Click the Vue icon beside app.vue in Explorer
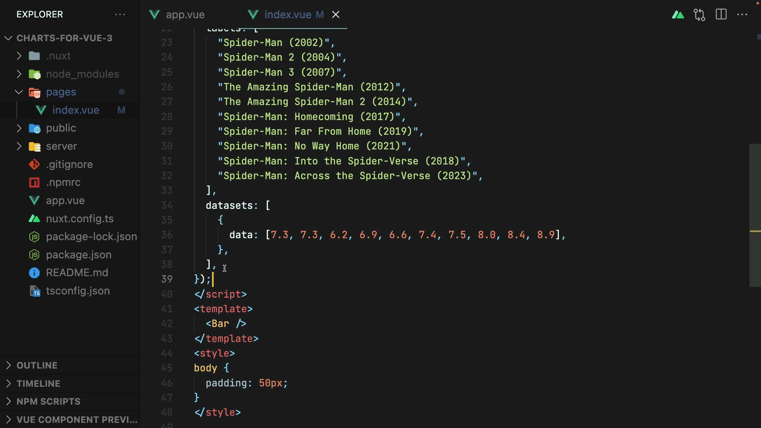 coord(34,201)
